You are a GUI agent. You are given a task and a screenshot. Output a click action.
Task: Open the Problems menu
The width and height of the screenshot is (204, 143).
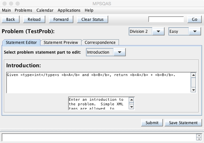tap(23, 10)
